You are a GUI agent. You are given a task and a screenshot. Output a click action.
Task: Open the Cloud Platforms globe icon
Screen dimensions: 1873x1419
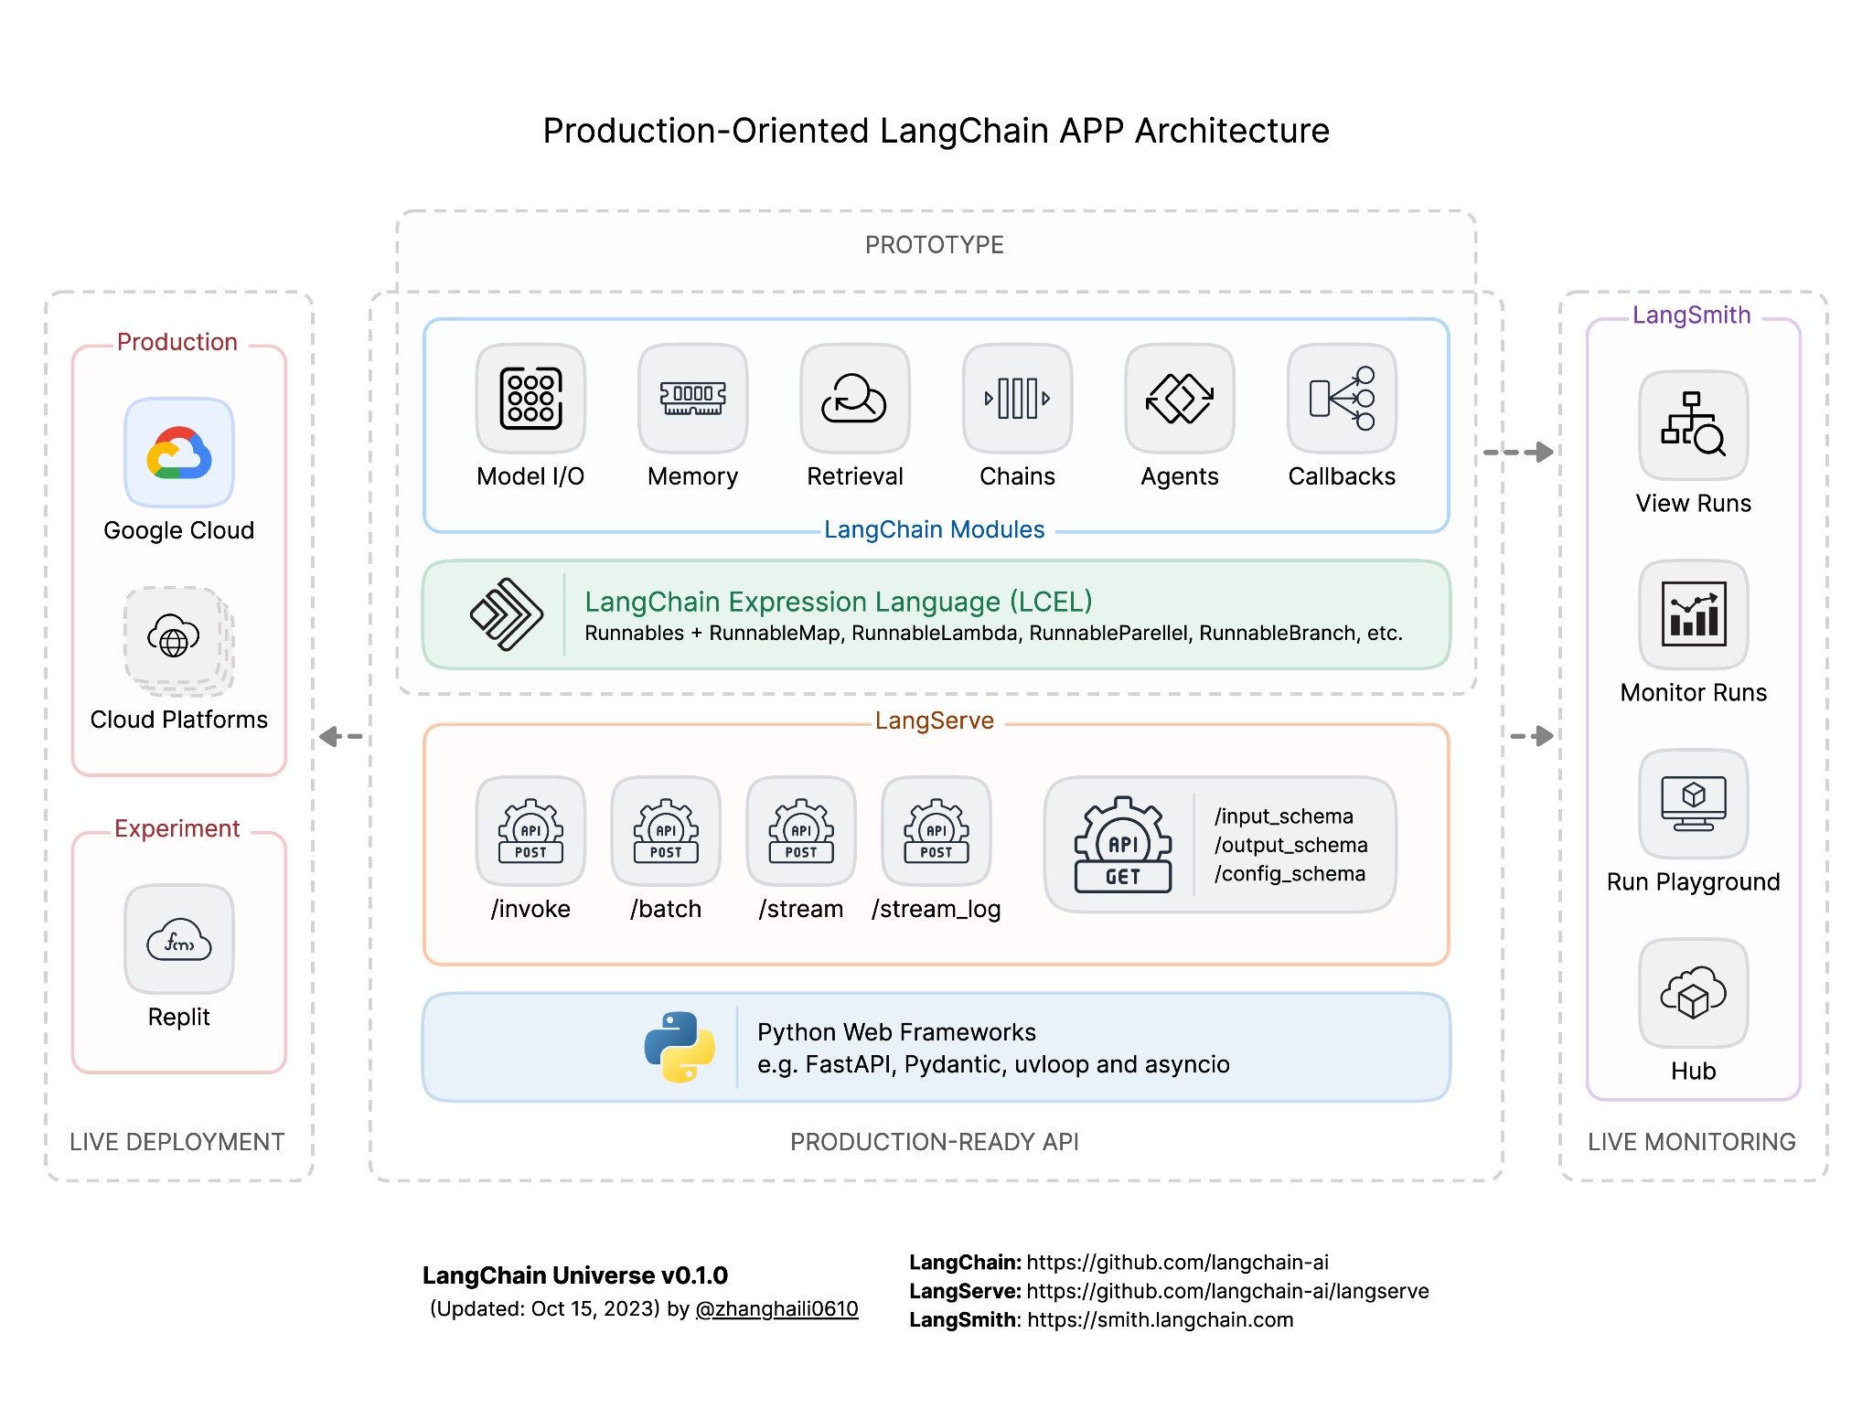[176, 637]
